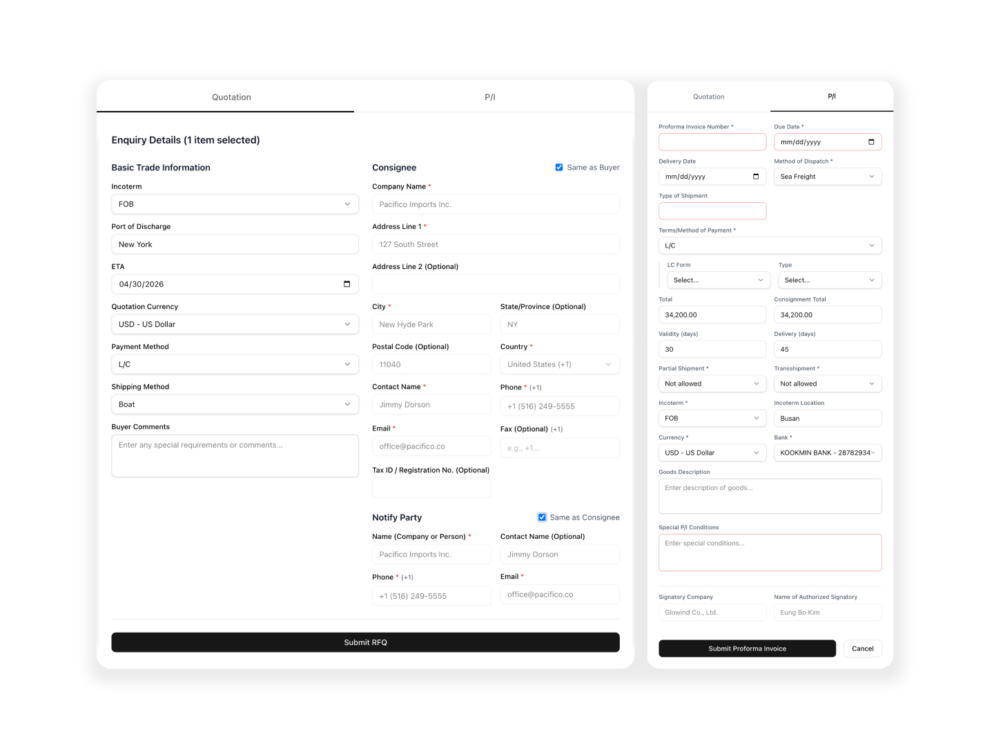Open the Shipping Method Boat dropdown
Viewport: 994px width, 743px height.
pos(235,404)
